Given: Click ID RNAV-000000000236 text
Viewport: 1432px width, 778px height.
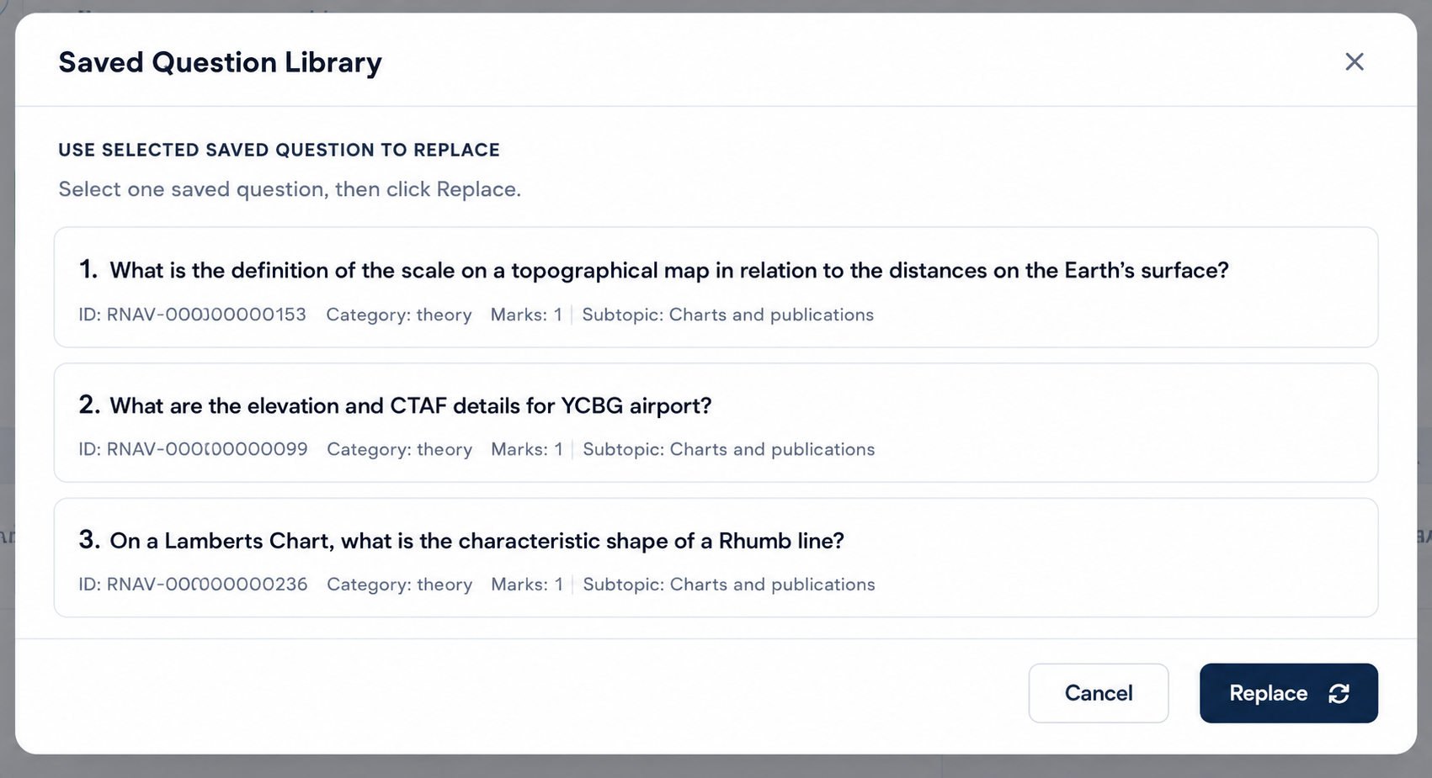Looking at the screenshot, I should click(x=193, y=585).
